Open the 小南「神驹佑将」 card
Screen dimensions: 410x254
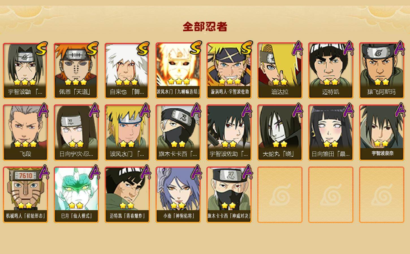tap(178, 195)
